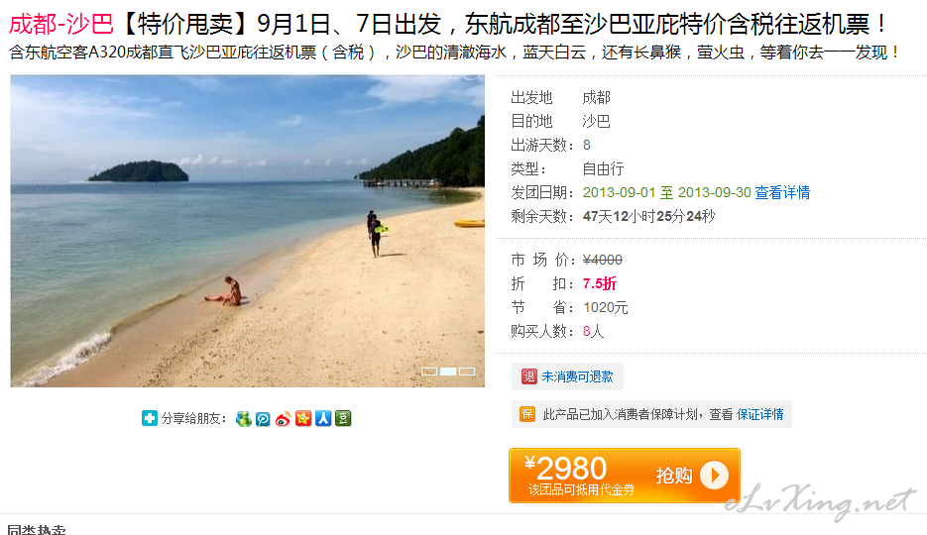Screen dimensions: 927x535
Task: Share to Qzone star icon
Action: (x=303, y=419)
